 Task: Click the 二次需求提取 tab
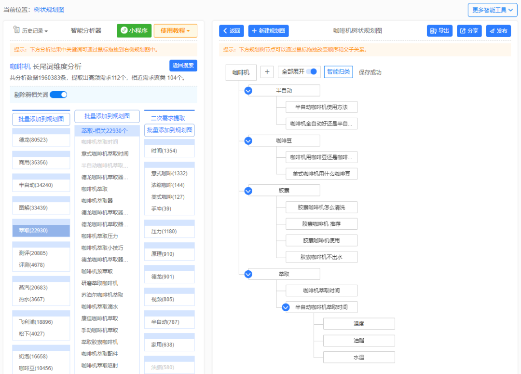tap(168, 118)
